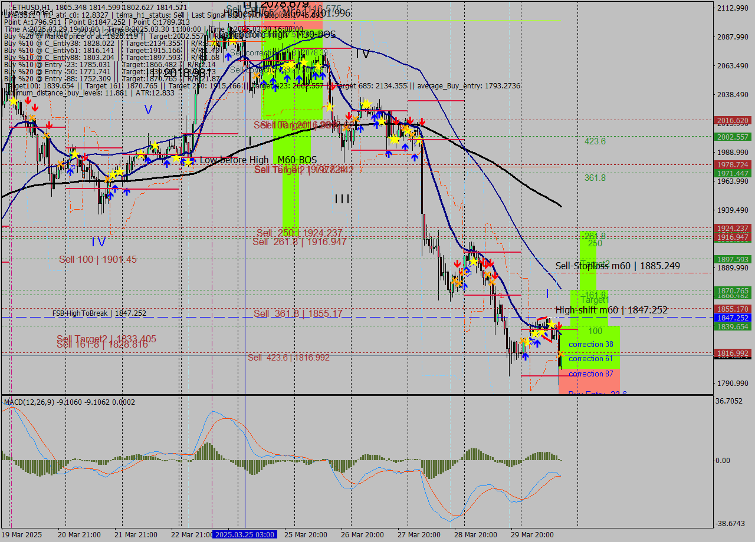This screenshot has height=542, width=755.
Task: Select the Sell 423.6 | 1816.992 label
Action: click(288, 358)
